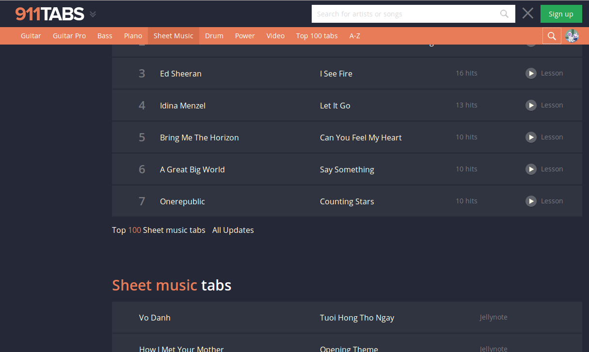The height and width of the screenshot is (352, 589).
Task: Switch to the Guitar Pro tab
Action: click(69, 36)
